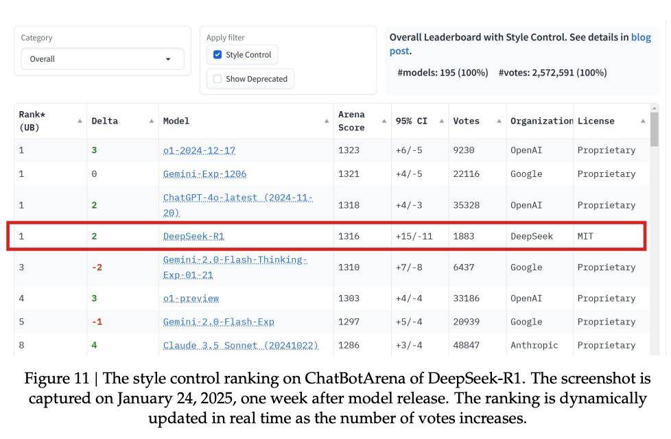671x439 pixels.
Task: Click the sort arrow in Model column header
Action: [327, 121]
